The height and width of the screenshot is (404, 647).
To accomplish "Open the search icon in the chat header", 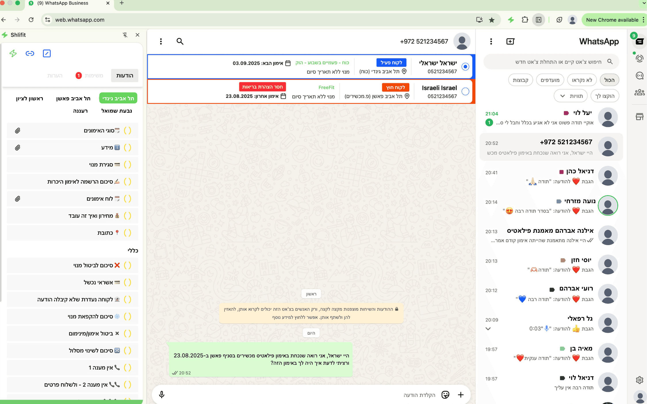I will [x=180, y=41].
